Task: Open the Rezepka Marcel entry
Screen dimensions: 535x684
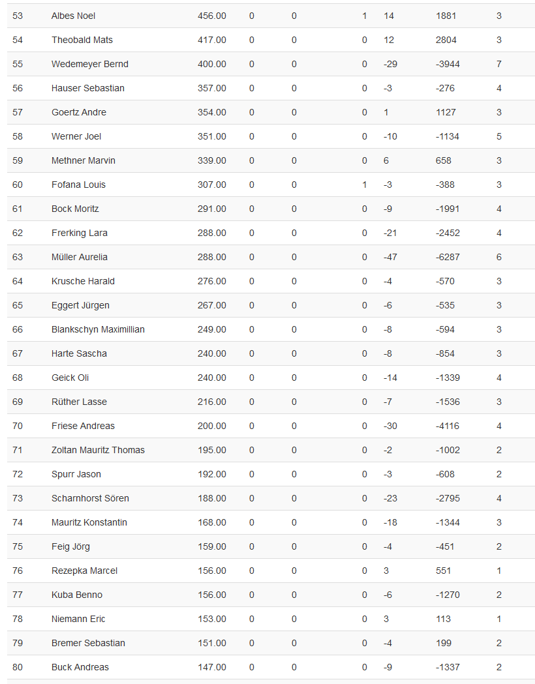Action: point(84,571)
